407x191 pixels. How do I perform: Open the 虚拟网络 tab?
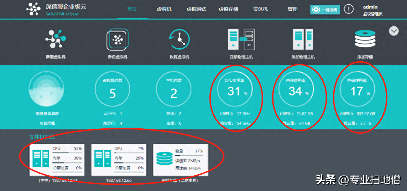point(196,9)
